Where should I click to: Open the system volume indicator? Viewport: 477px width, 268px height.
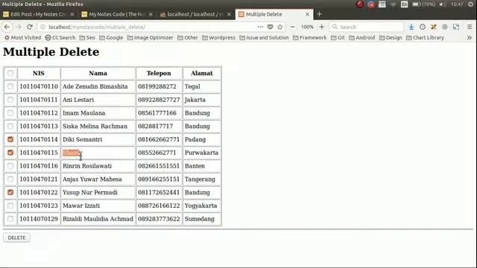(443, 4)
